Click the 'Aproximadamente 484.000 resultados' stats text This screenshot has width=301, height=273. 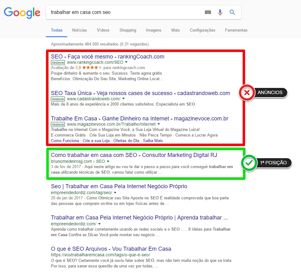100,44
